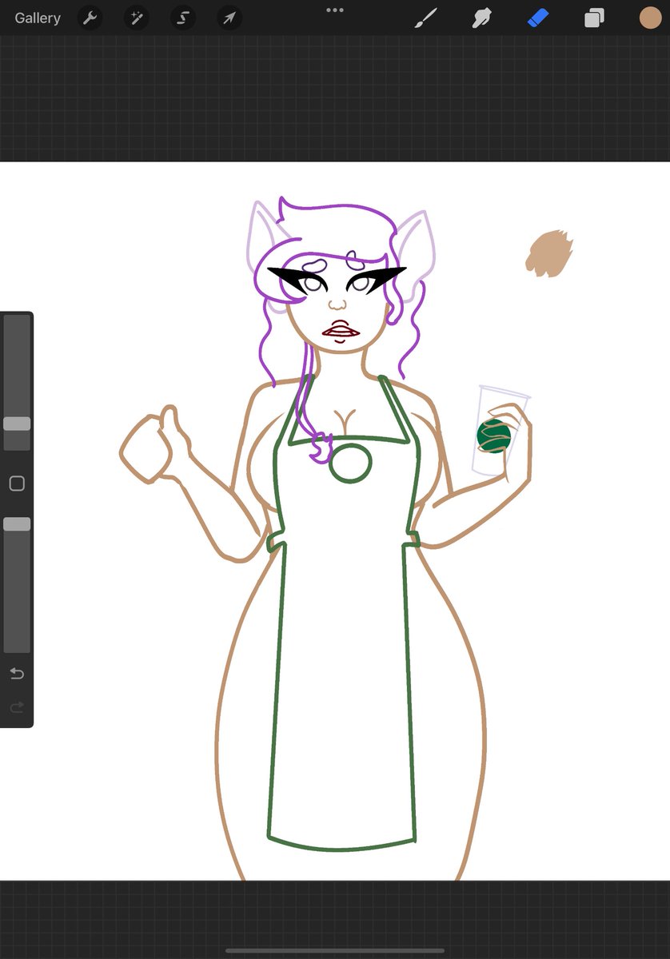The width and height of the screenshot is (670, 959).
Task: Tap the green circle emblem on the apron
Action: click(x=350, y=463)
